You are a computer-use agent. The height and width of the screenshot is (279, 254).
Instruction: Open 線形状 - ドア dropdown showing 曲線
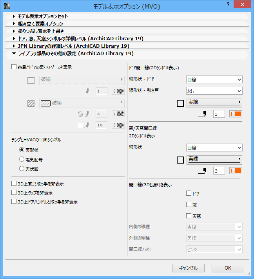click(214, 79)
